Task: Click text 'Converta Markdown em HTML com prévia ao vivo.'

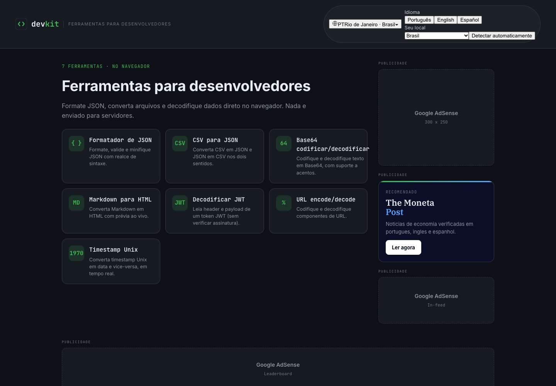Action: click(119, 213)
